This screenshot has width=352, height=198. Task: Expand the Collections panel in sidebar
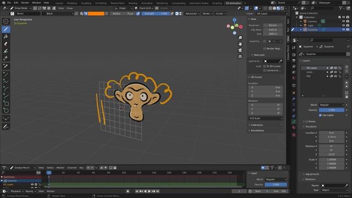[257, 125]
